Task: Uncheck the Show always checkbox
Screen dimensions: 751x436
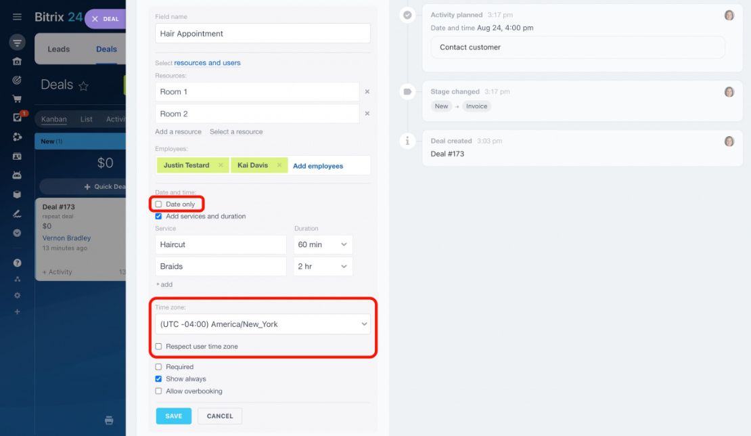Action: pyautogui.click(x=158, y=379)
